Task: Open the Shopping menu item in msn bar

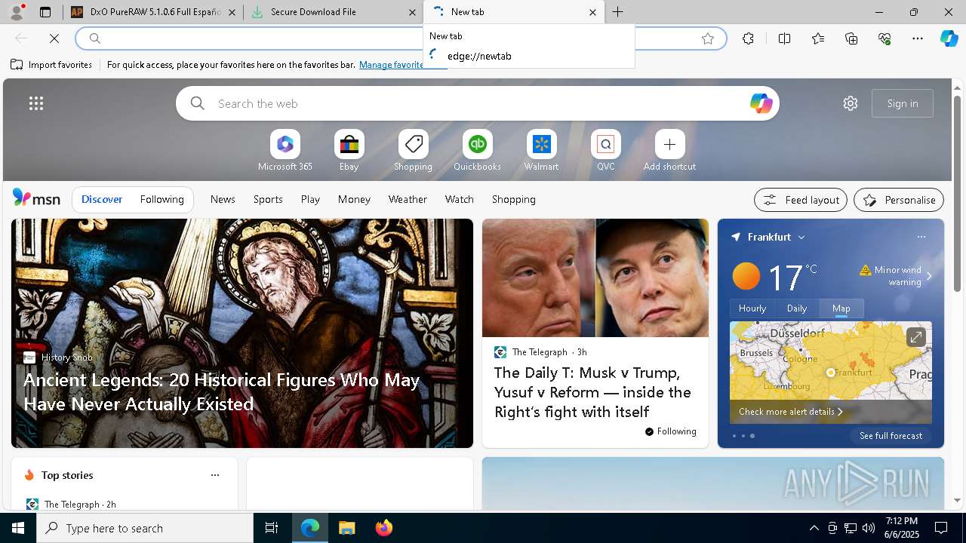Action: tap(514, 199)
